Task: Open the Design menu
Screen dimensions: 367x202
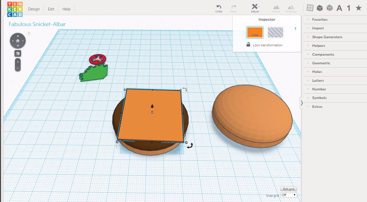Action: [x=34, y=9]
